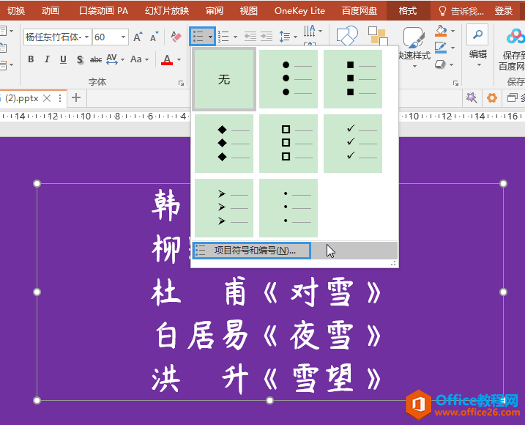This screenshot has height=425, width=525.
Task: Click the clear formatting eraser icon
Action: [x=176, y=37]
